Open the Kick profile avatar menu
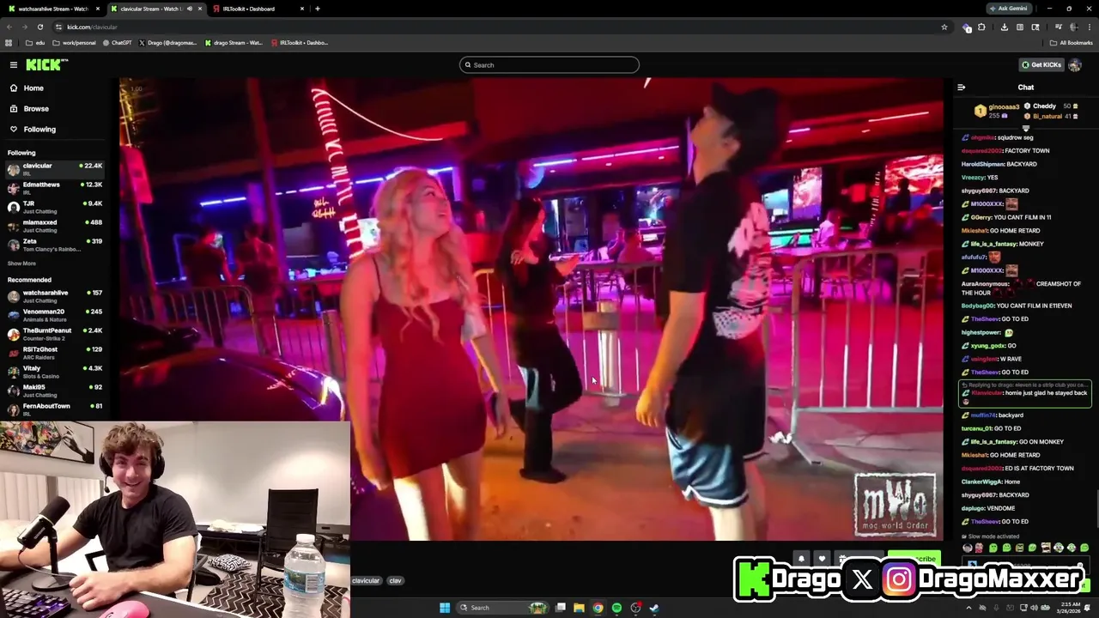This screenshot has height=618, width=1099. coord(1075,65)
